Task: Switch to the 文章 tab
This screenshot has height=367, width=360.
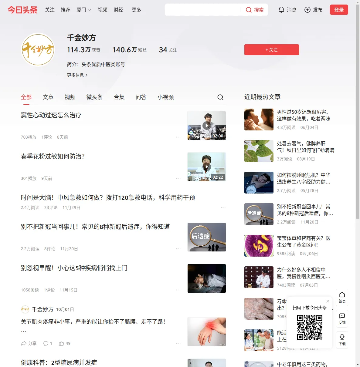Action: click(48, 97)
